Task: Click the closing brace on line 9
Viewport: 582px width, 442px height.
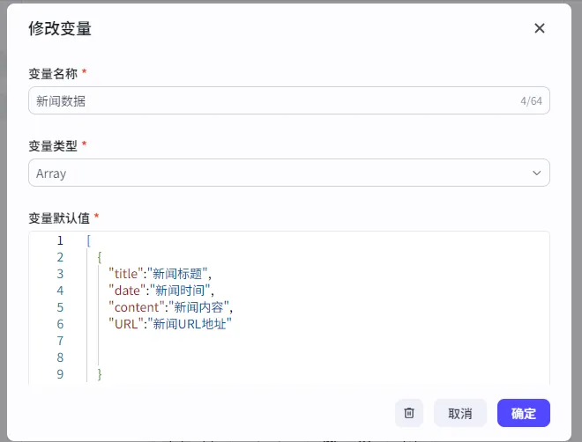Action: tap(100, 374)
